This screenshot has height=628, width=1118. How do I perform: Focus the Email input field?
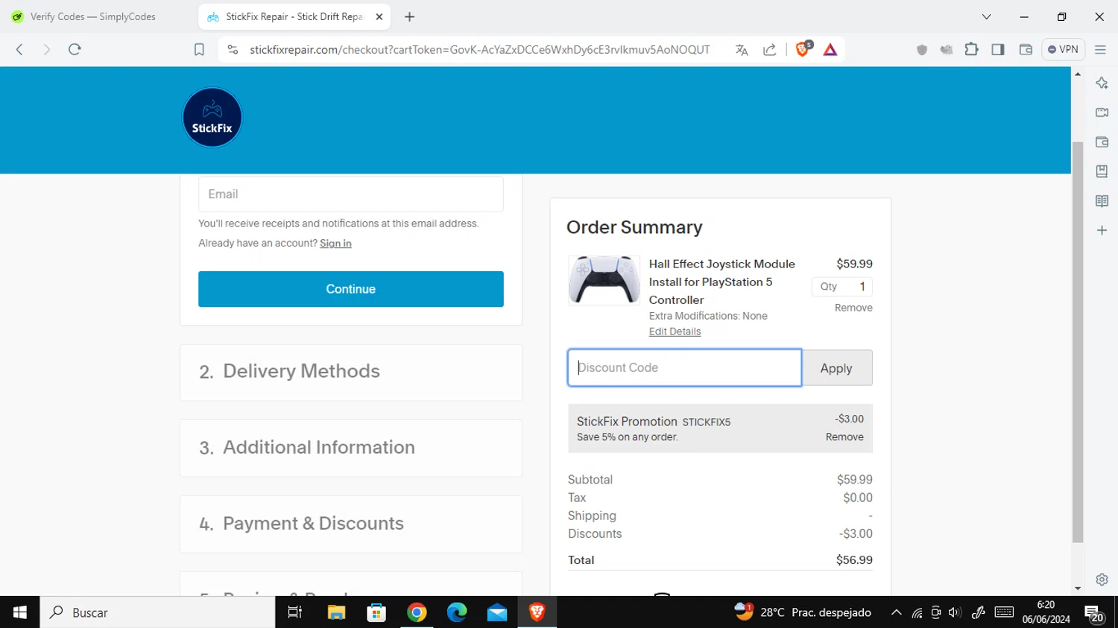(350, 194)
